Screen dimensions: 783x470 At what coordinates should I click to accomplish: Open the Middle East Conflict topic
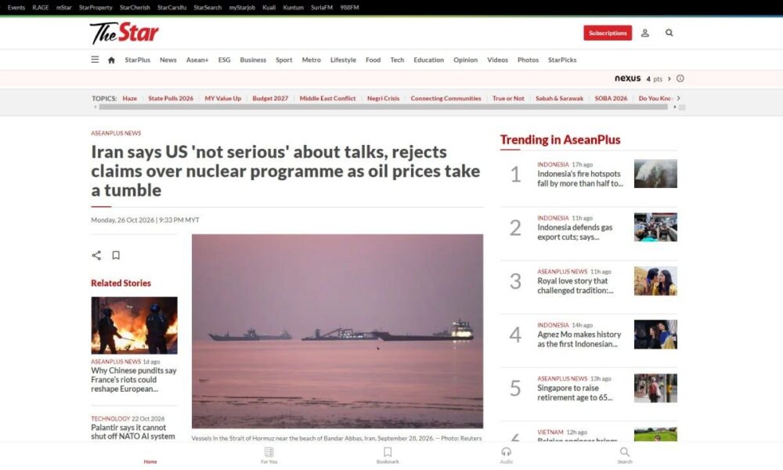click(x=327, y=99)
